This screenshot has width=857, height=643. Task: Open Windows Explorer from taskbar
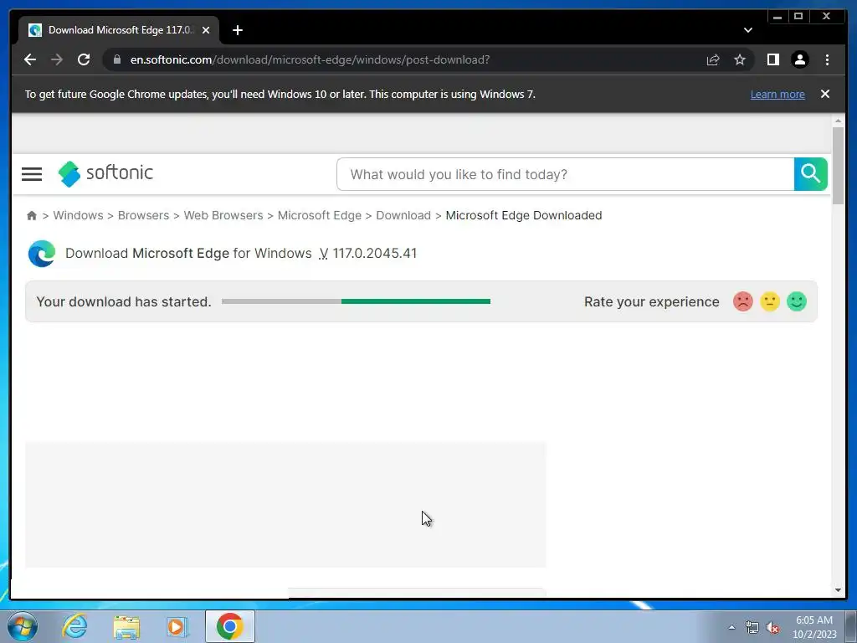(x=126, y=627)
